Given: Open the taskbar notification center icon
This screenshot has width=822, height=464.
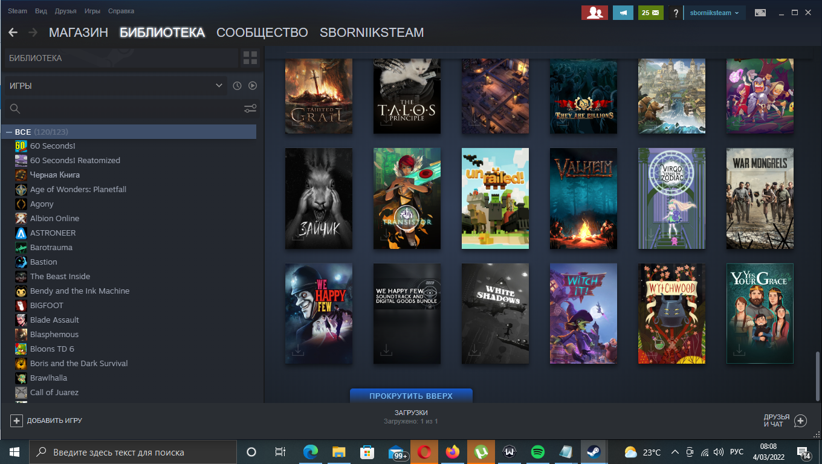Looking at the screenshot, I should coord(804,453).
